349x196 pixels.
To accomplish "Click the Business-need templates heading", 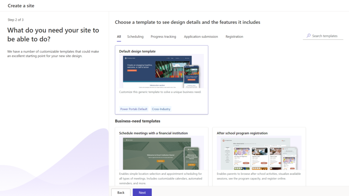I will click(x=138, y=121).
